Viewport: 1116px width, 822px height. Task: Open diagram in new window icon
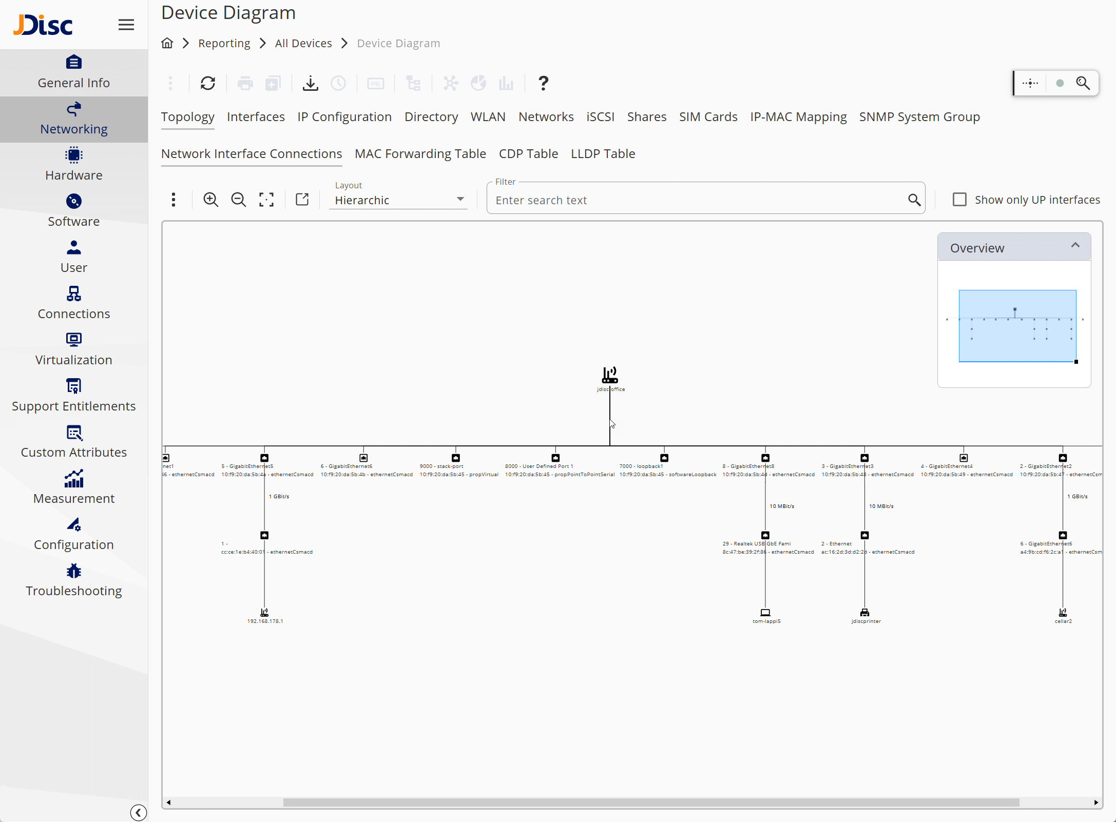[x=302, y=200]
